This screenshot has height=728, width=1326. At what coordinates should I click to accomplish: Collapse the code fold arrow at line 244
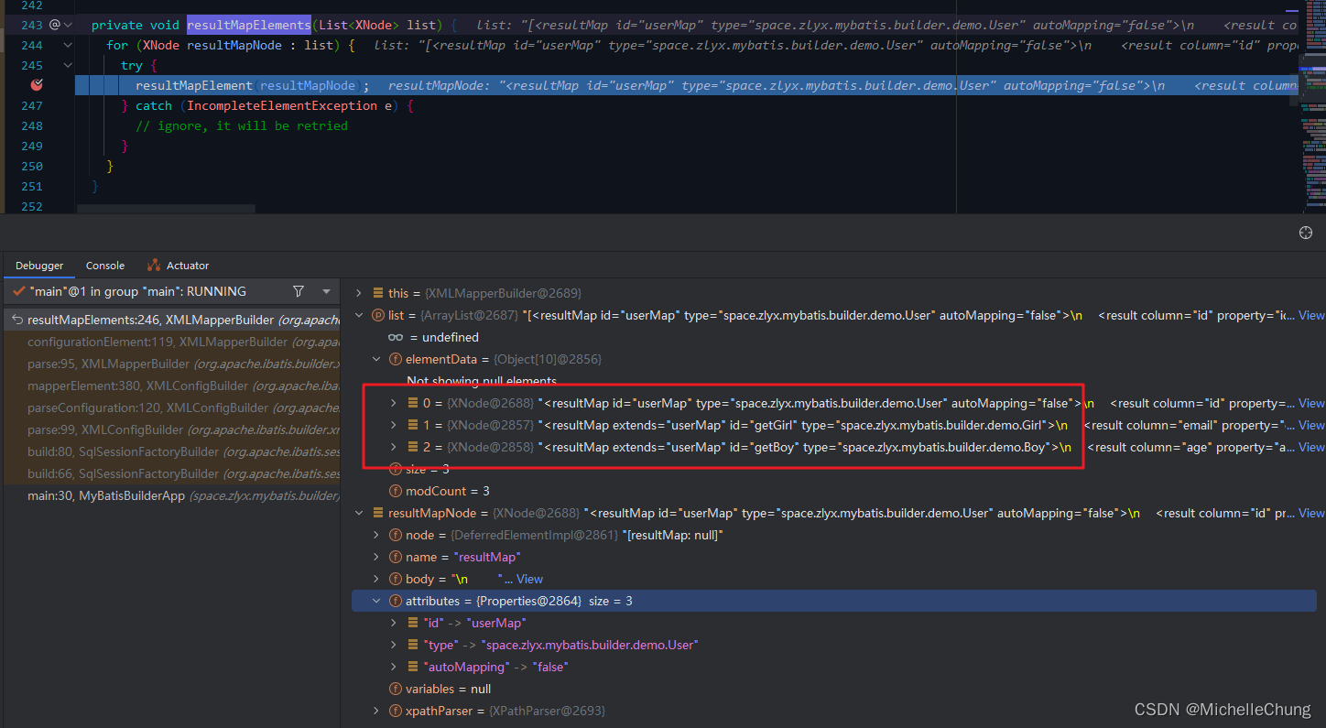pos(69,45)
